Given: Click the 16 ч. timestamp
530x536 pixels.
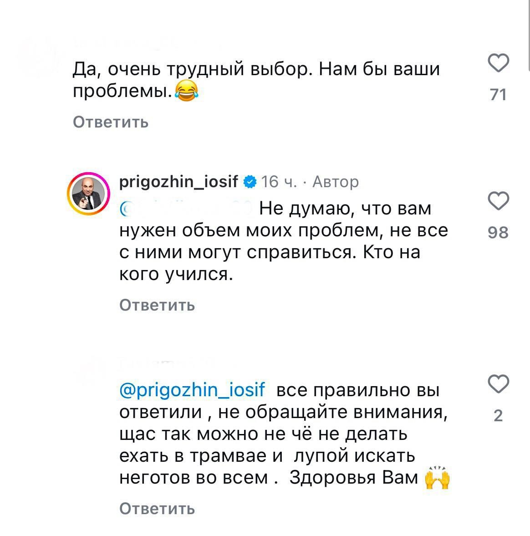Looking at the screenshot, I should click(x=277, y=181).
